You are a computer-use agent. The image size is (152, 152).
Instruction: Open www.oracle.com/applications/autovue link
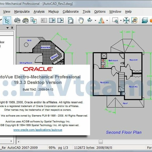[38, 130]
